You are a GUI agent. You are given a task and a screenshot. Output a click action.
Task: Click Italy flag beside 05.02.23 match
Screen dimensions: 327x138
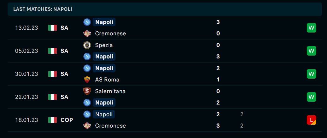click(x=52, y=51)
